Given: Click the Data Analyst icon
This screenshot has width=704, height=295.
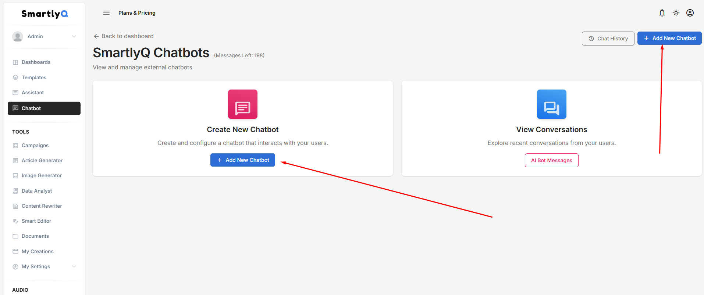Looking at the screenshot, I should coord(15,191).
